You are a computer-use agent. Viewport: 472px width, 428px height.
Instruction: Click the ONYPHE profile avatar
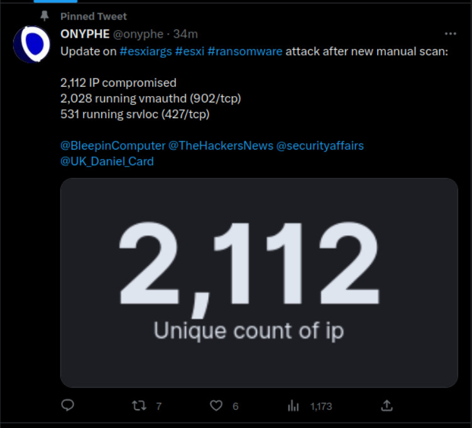pyautogui.click(x=31, y=45)
